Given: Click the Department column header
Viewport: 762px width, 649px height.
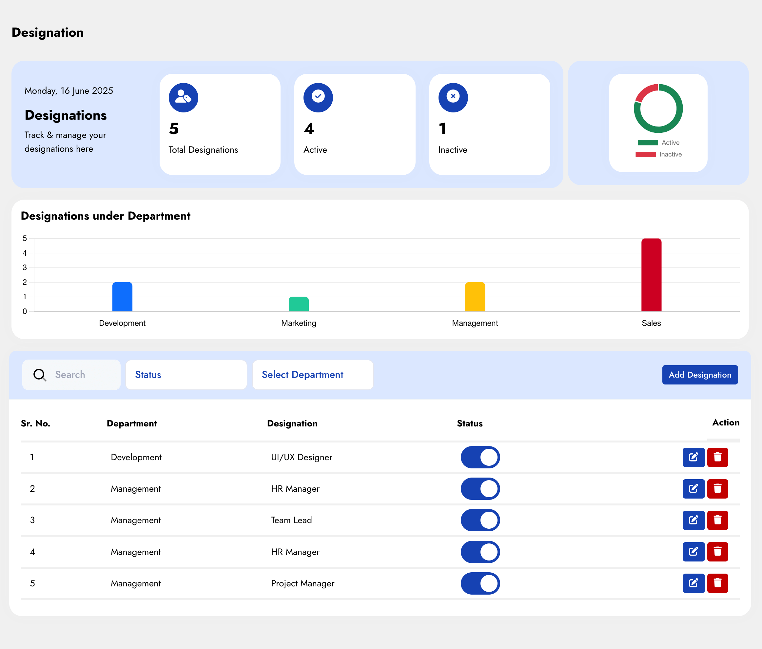Looking at the screenshot, I should [132, 423].
